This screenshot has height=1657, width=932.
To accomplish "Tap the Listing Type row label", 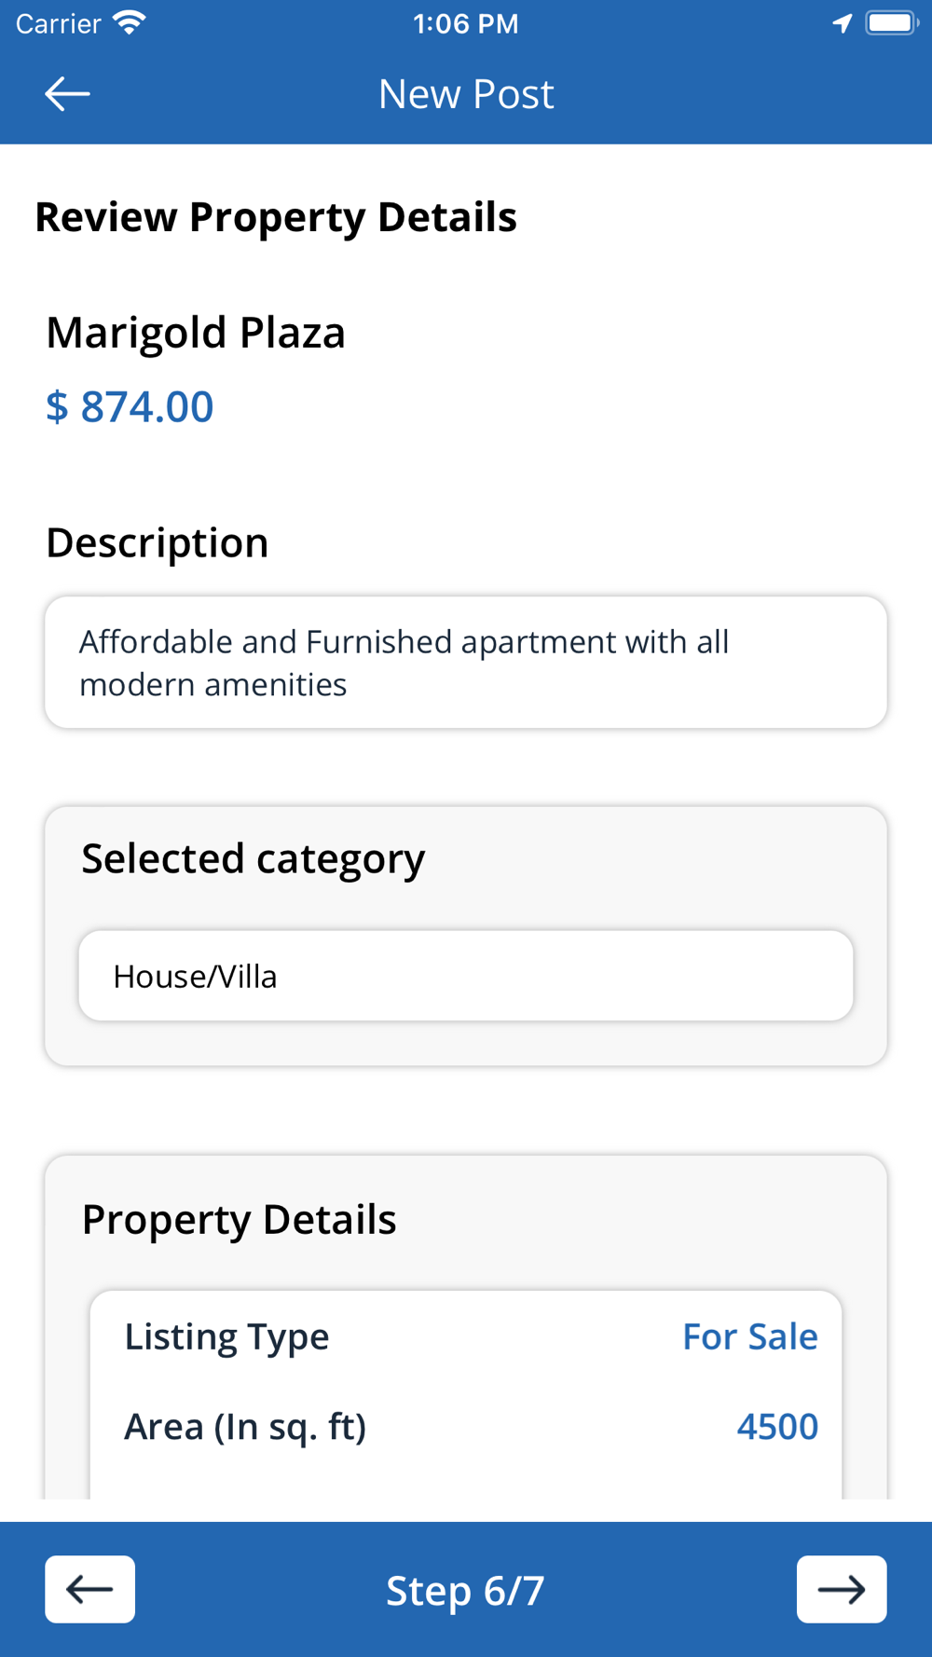I will 226,1336.
